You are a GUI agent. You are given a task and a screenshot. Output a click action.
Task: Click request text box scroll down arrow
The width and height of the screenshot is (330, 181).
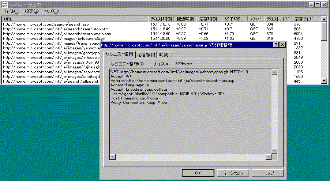(274, 151)
